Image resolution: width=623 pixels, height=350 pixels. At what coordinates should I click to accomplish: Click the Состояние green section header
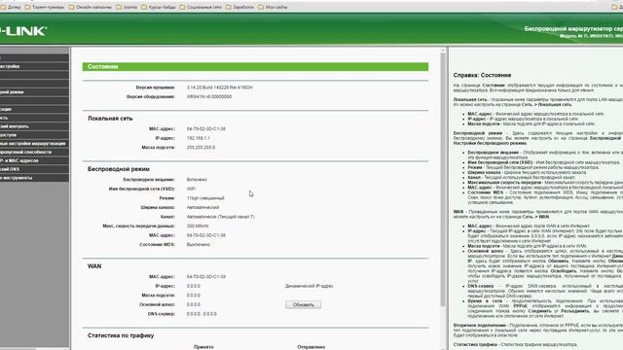point(255,67)
